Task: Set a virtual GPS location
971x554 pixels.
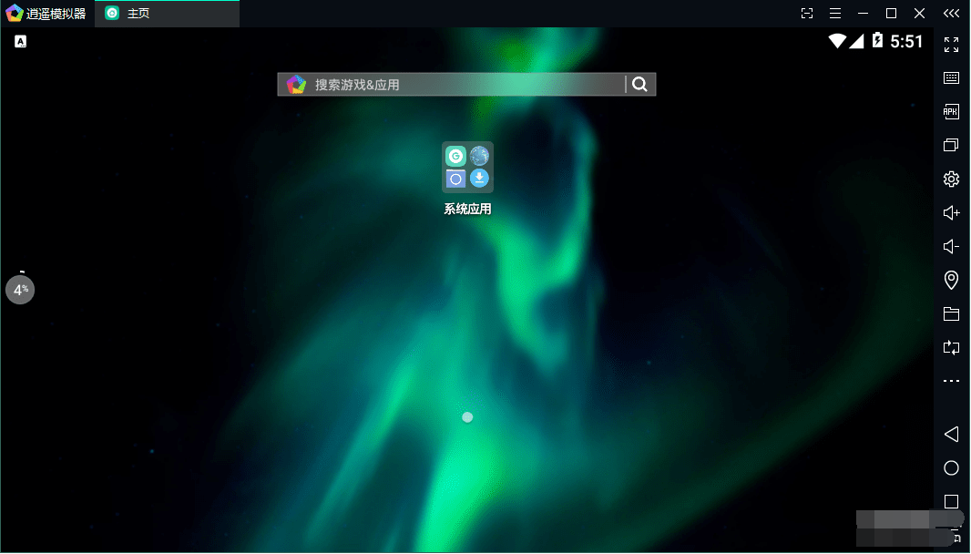Action: (x=951, y=280)
